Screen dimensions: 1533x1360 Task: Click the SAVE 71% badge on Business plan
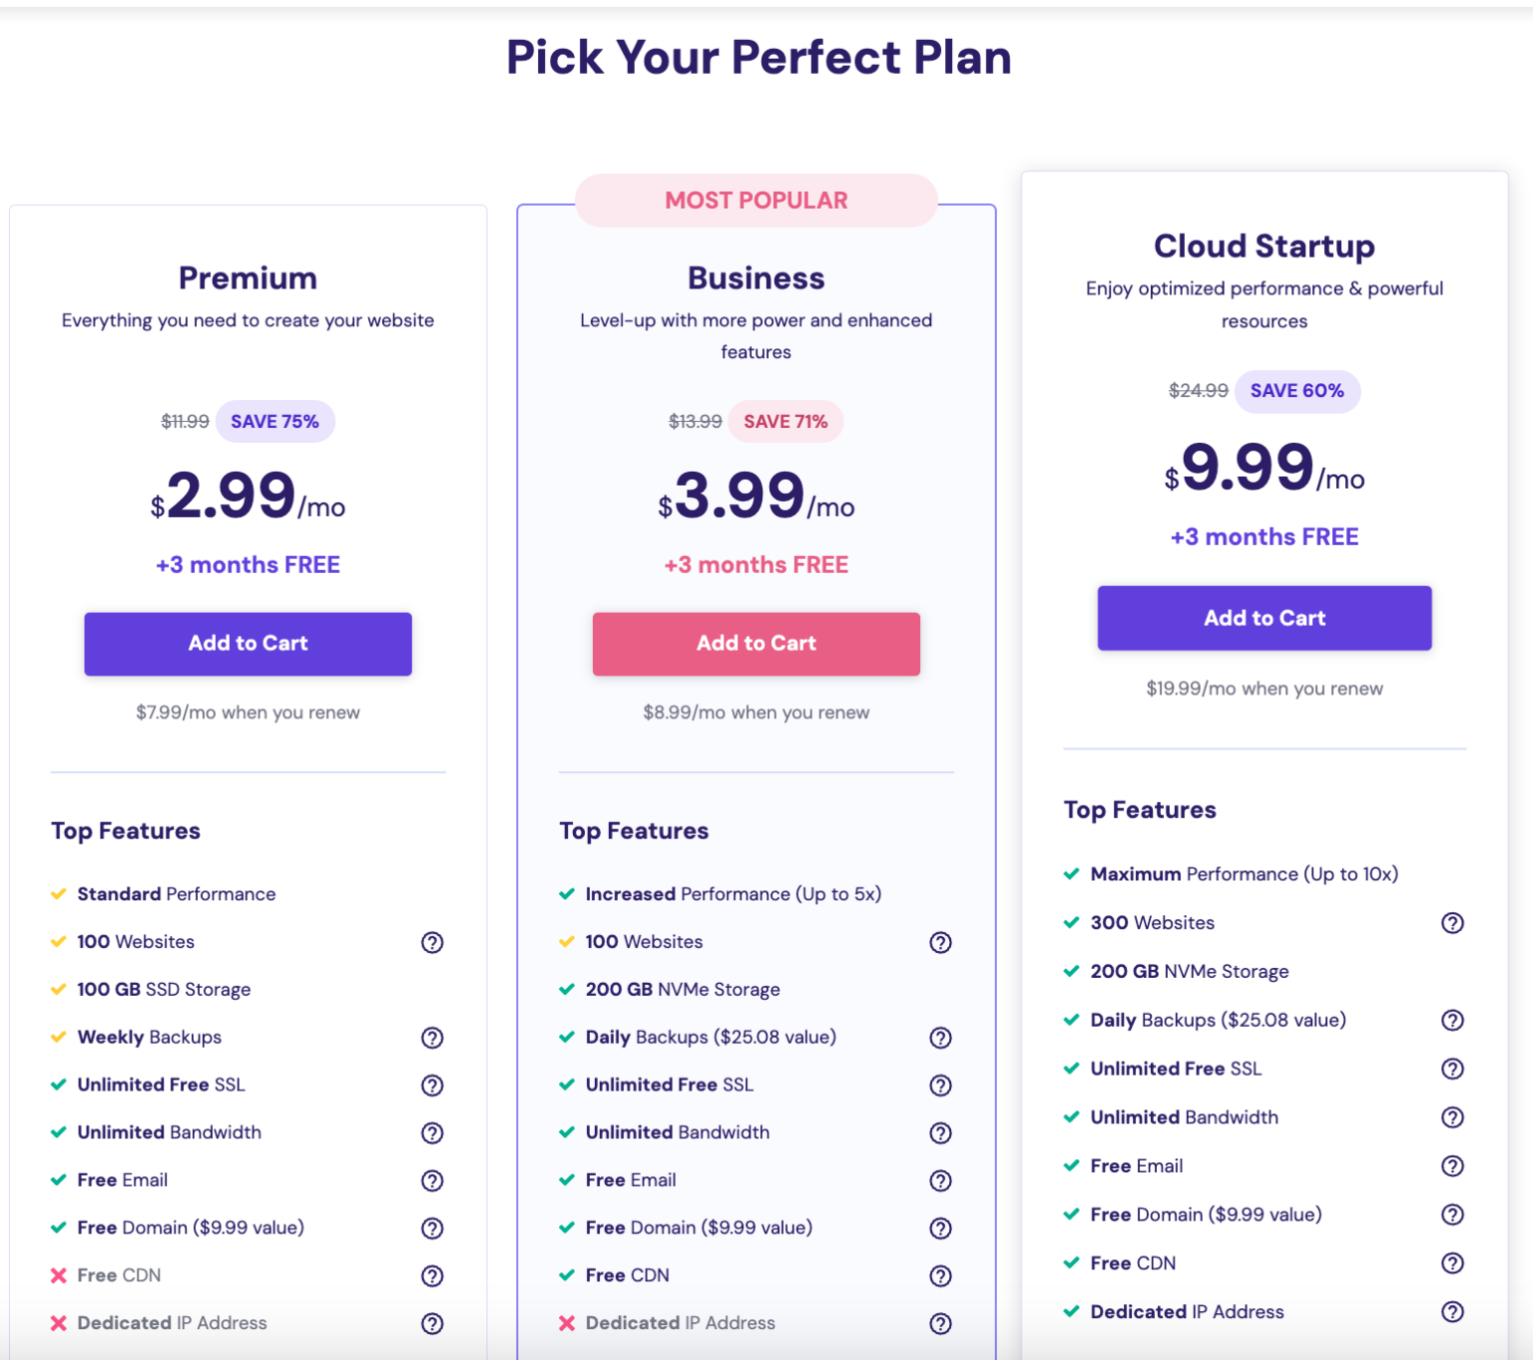click(x=785, y=421)
